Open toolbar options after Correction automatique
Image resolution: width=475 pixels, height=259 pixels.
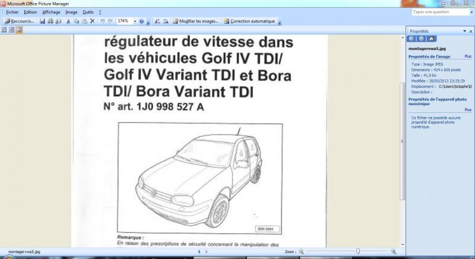tap(280, 22)
